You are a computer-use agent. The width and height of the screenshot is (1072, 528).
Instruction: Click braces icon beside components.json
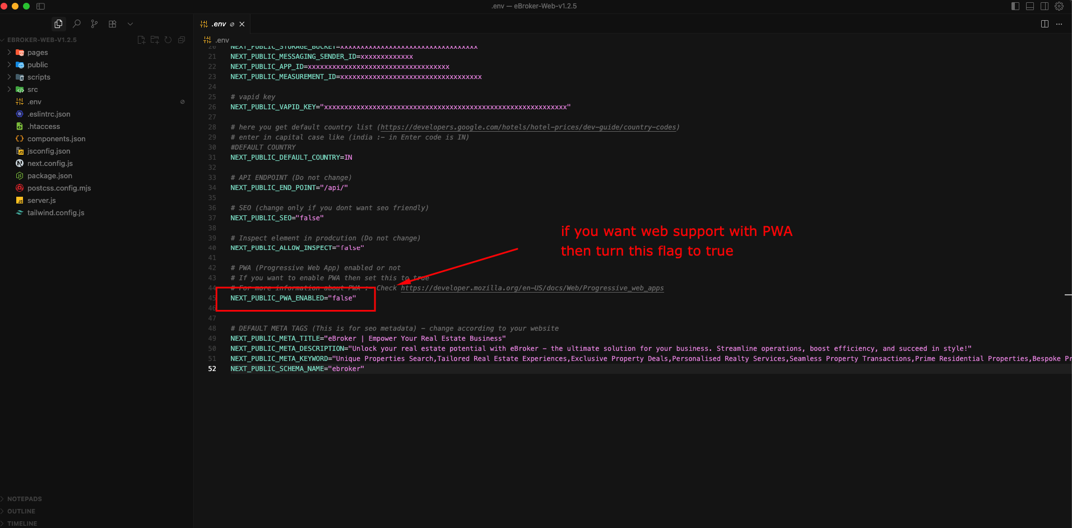[20, 138]
